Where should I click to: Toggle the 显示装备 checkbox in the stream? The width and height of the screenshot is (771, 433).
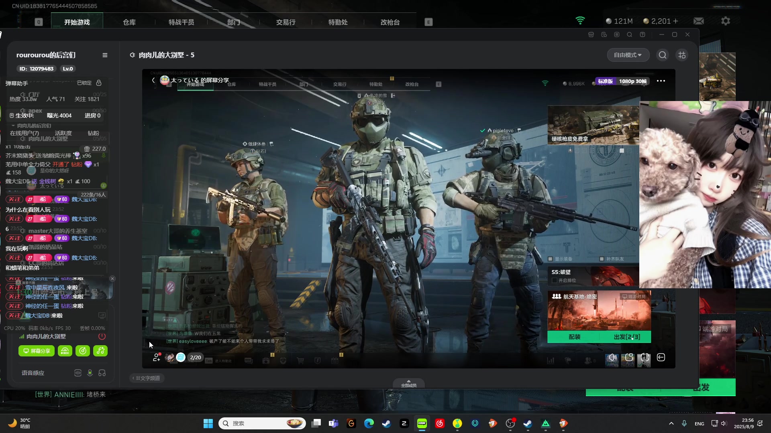[x=551, y=259]
